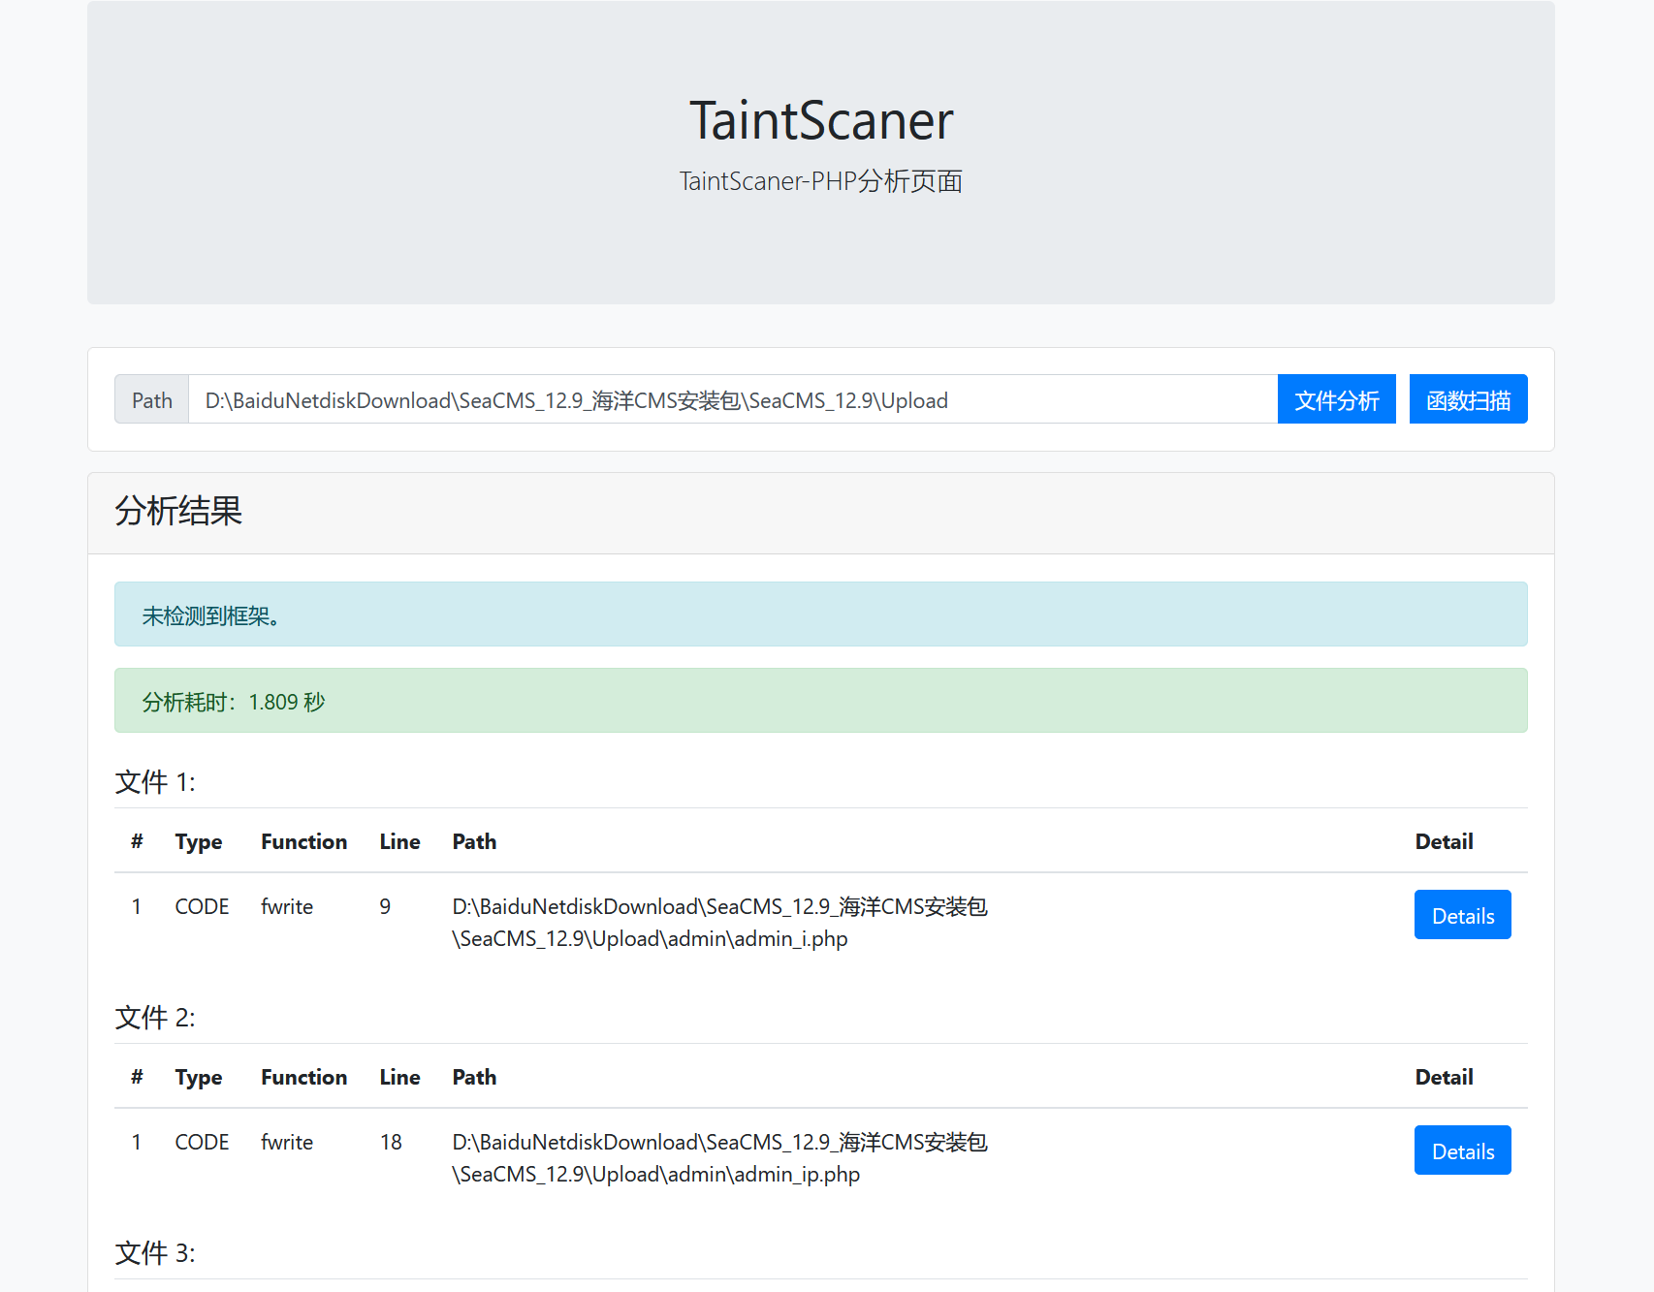The height and width of the screenshot is (1292, 1654).
Task: Click the 未检测到框架 alert
Action: pos(821,614)
